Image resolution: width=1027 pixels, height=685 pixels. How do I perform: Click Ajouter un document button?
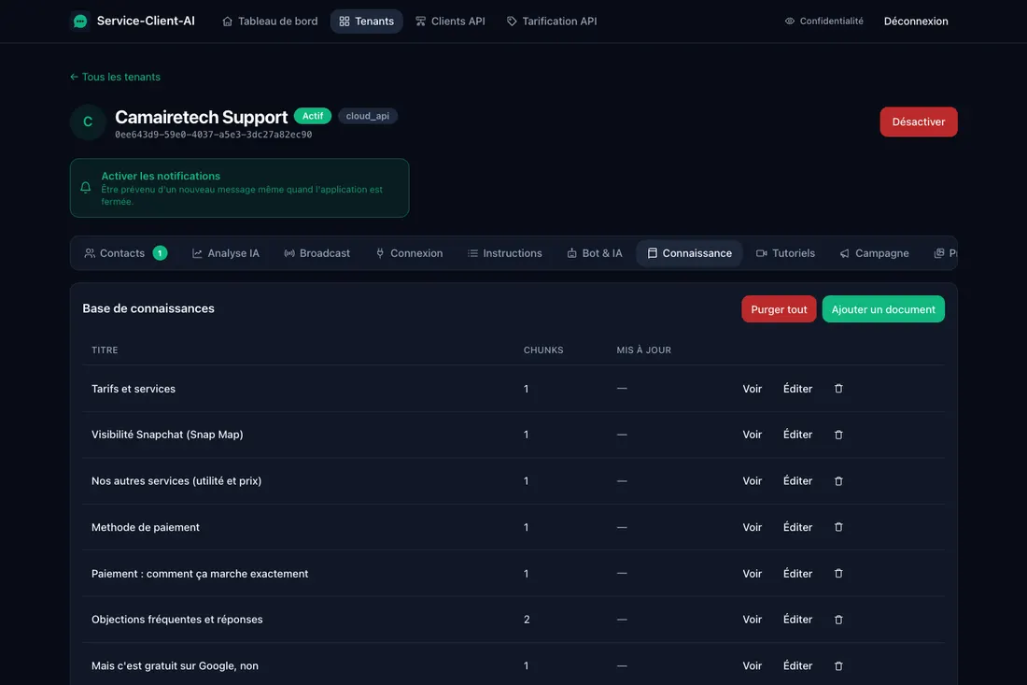click(x=883, y=309)
